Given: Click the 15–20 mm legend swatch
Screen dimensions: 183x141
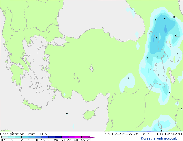Looking at the screenshot, I should tap(45, 137).
